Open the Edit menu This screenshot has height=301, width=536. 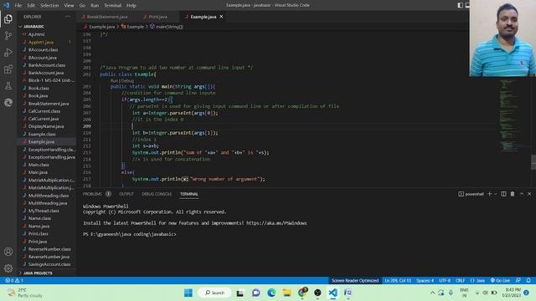pyautogui.click(x=31, y=6)
